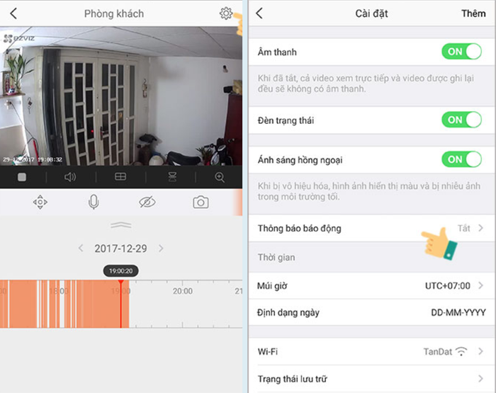
Task: Open Múi giờ timezone option
Action: tap(372, 286)
